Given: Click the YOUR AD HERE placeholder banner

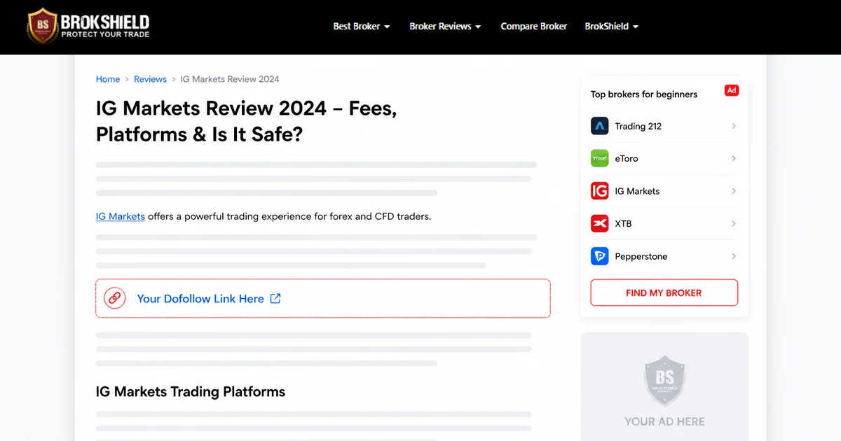Looking at the screenshot, I should [664, 386].
